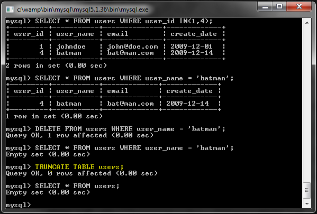
Task: Click the create_date header in first table
Action: pos(194,34)
